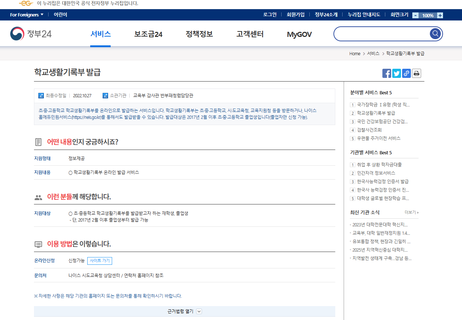Print the page using the printer icon
Screen dimensions: 462x320
tap(416, 73)
